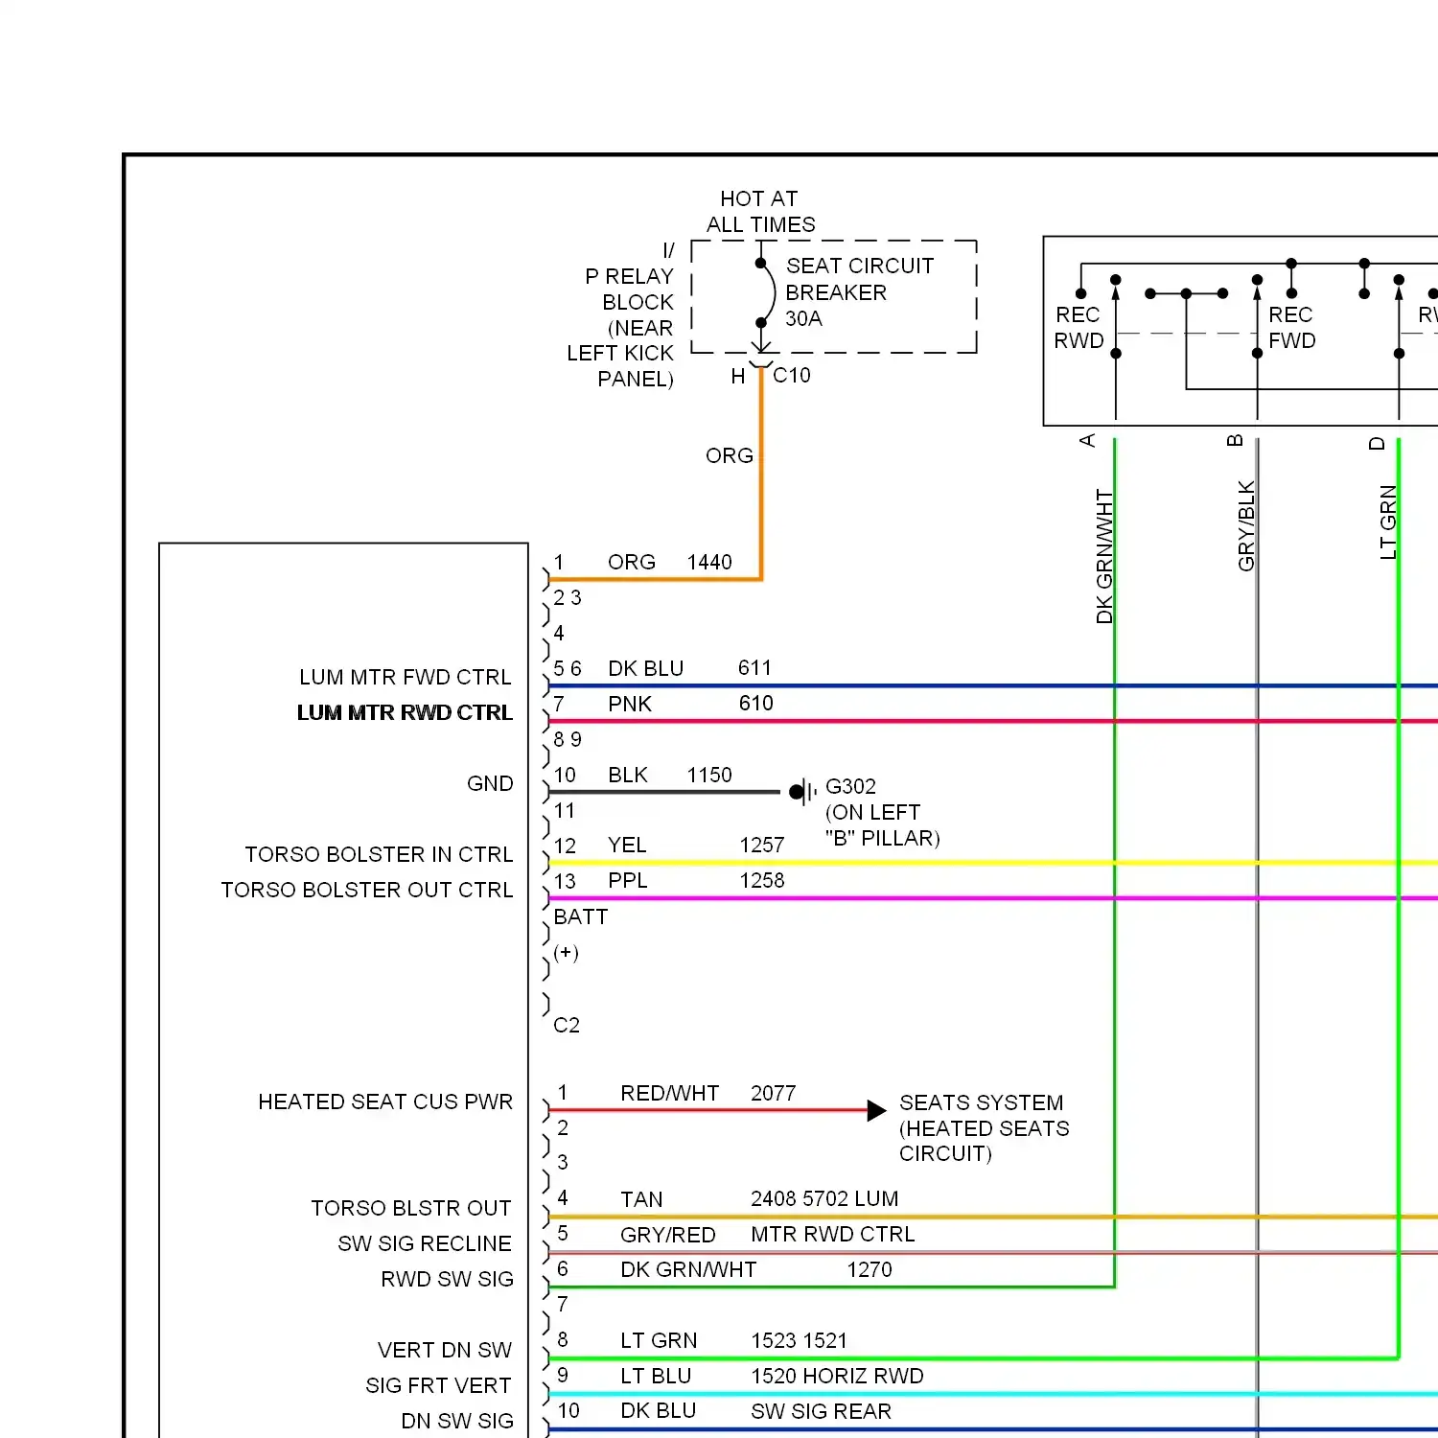Image resolution: width=1438 pixels, height=1438 pixels.
Task: Click the horizontal DK GRN/WHT label beside 1270
Action: point(688,1270)
